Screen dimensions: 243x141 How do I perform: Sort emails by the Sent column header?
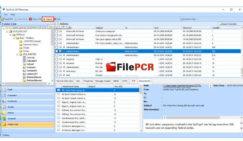167,28
